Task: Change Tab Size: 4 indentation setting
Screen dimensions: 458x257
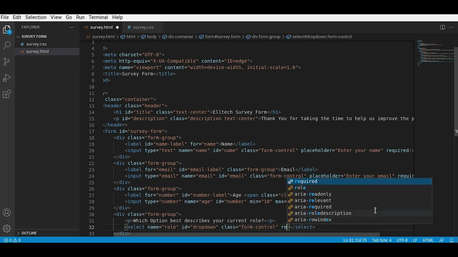Action: point(381,240)
